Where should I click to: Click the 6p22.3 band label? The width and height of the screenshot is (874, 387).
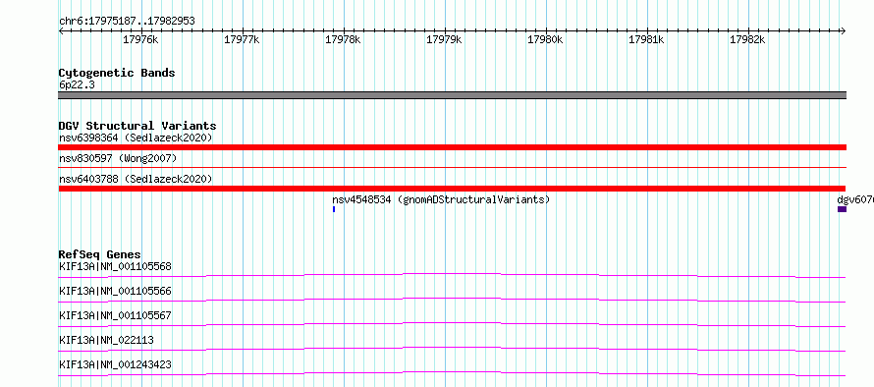pos(76,84)
